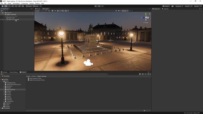Open the File menu
The width and height of the screenshot is (203, 114).
[x=2, y=3]
